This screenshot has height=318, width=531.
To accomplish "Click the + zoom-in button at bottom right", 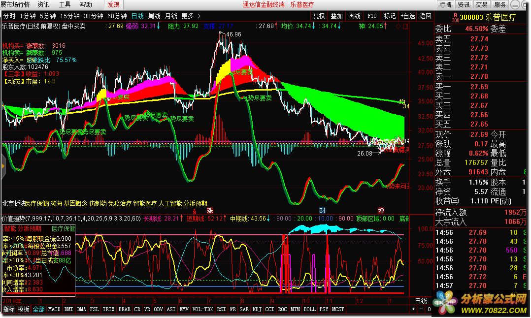I will tap(413, 309).
